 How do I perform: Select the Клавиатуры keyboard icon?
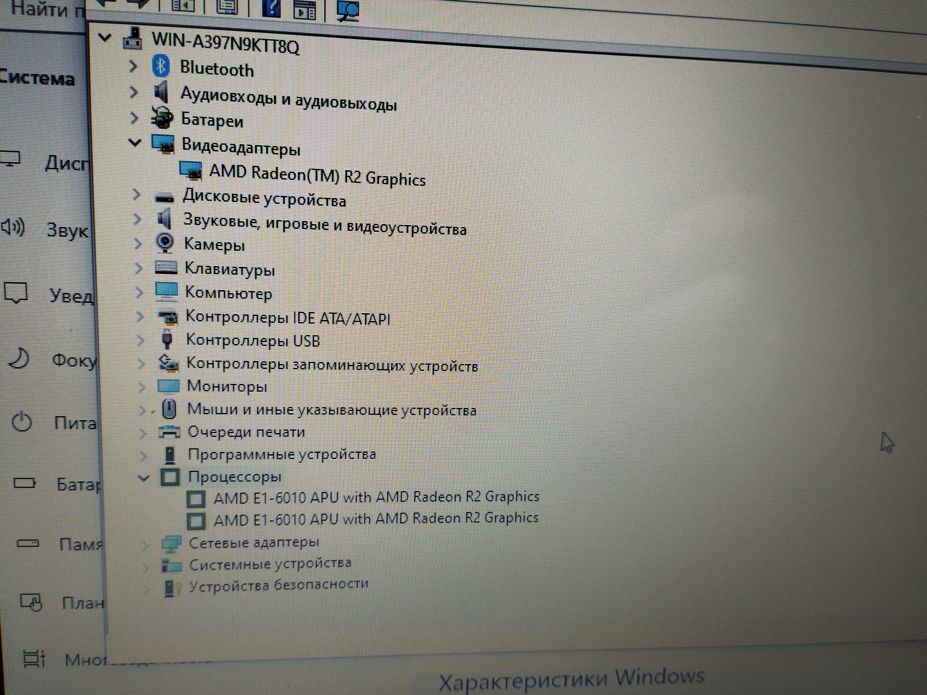click(x=166, y=267)
